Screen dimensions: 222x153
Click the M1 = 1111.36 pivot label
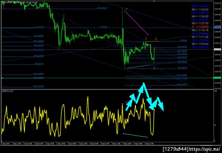(x=200, y=37)
